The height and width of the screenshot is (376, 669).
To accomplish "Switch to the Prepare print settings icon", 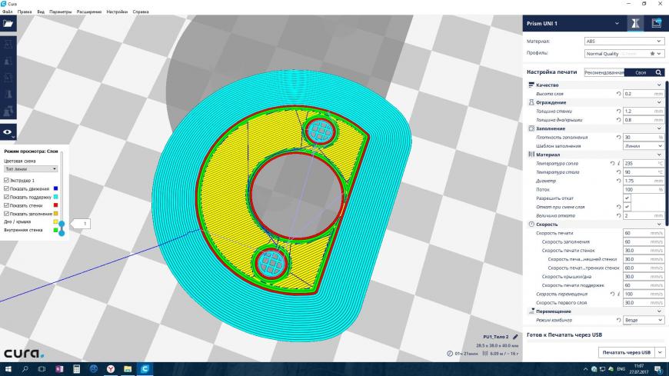I will click(635, 24).
